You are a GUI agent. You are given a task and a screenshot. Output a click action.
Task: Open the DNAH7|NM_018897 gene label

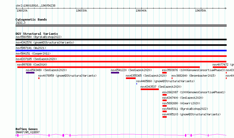click(28, 132)
